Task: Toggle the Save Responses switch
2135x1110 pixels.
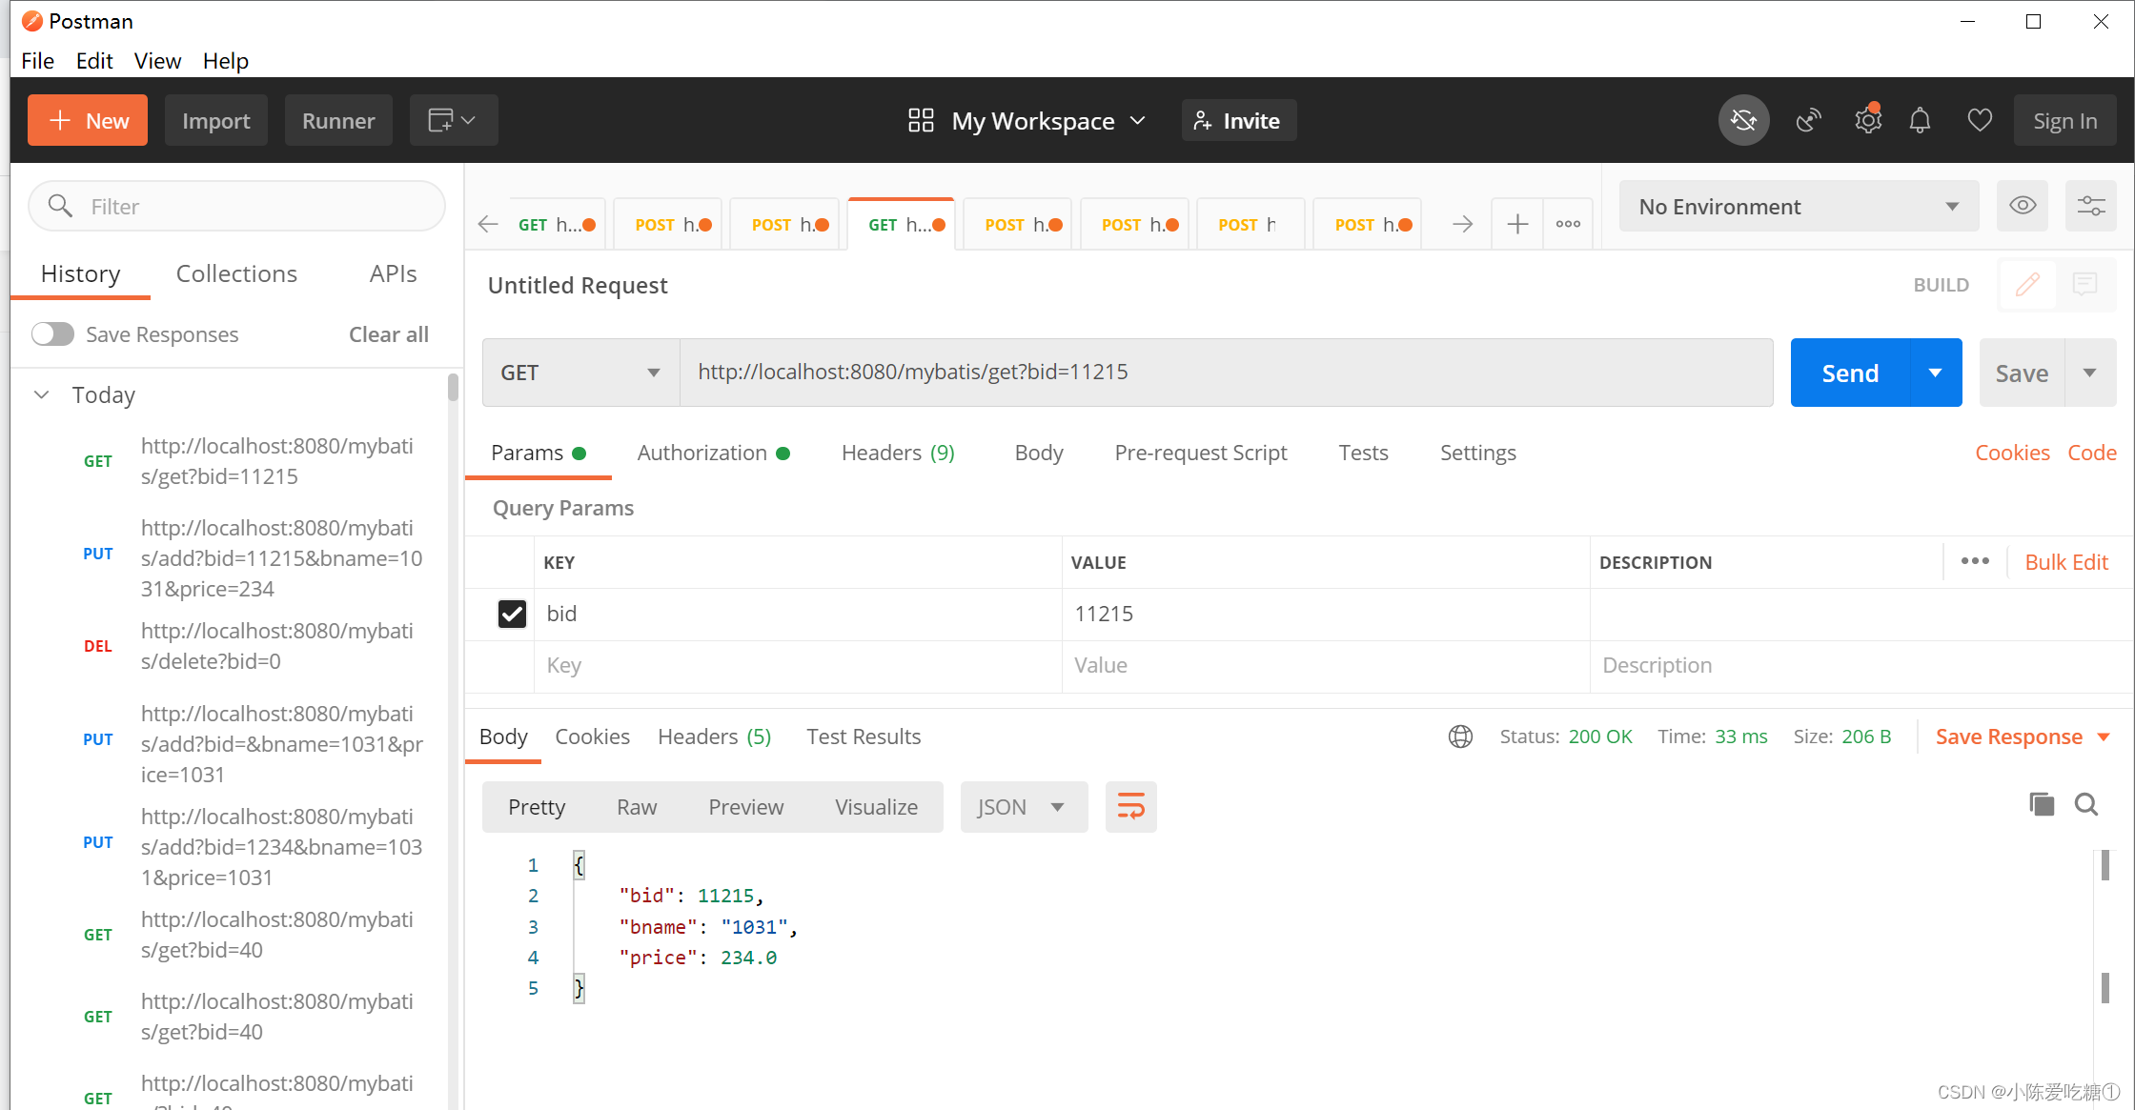Action: (52, 334)
